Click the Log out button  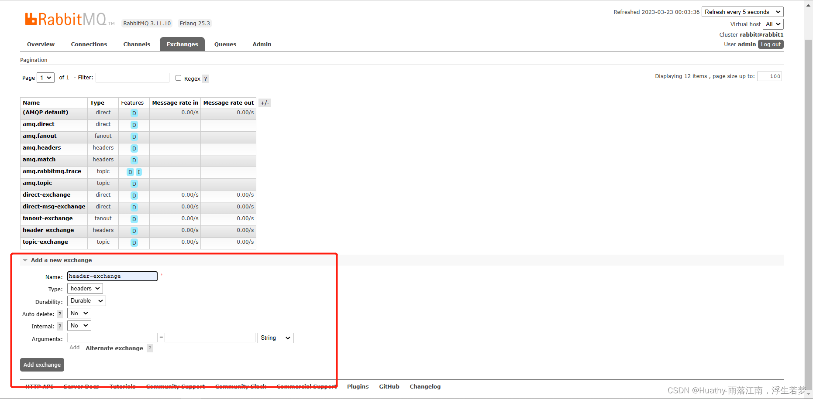pos(771,44)
